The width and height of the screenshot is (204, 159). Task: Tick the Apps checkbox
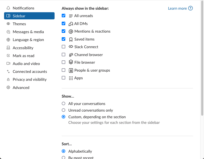click(63, 78)
